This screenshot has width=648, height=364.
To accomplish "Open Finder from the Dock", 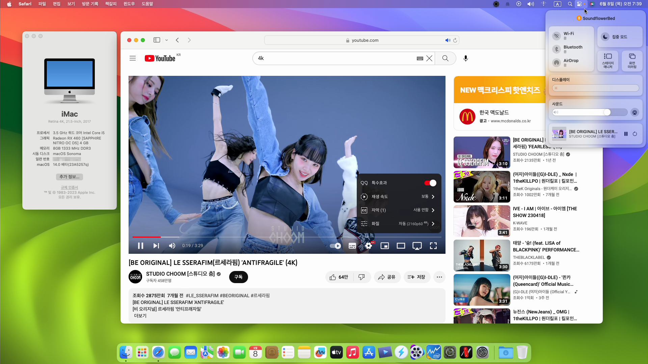I will pos(126,353).
